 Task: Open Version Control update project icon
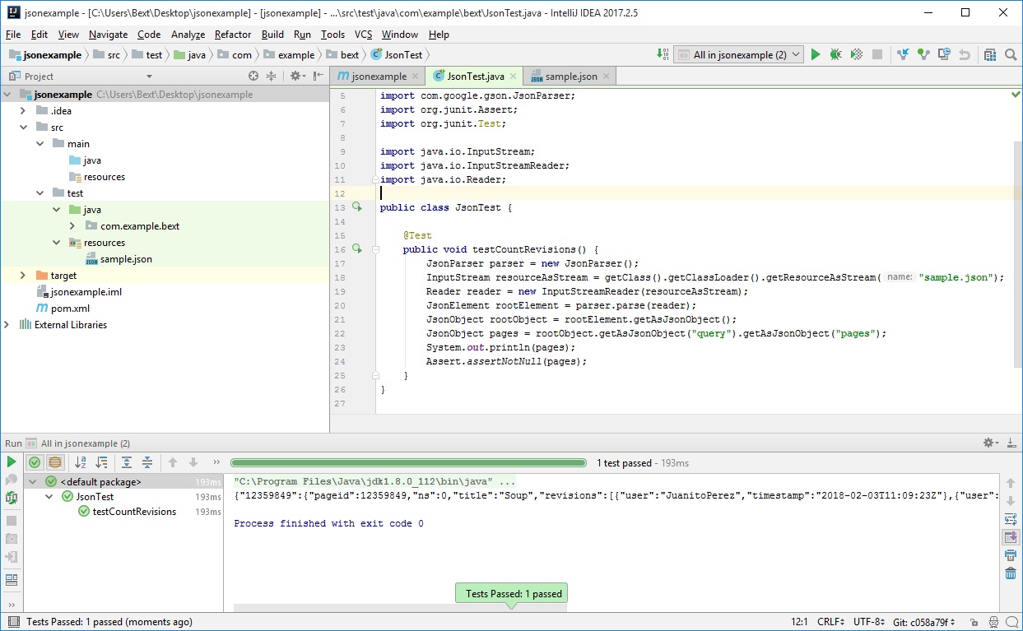903,54
